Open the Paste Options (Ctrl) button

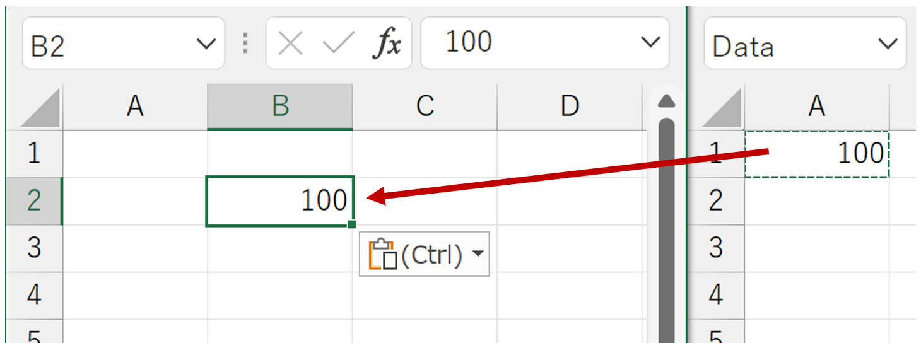pyautogui.click(x=424, y=254)
